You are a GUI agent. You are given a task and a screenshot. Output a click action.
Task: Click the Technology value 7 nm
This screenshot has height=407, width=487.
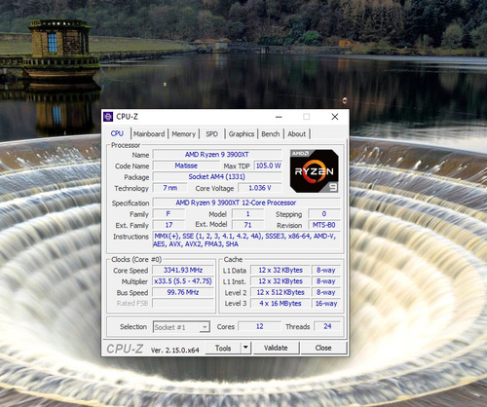coord(170,188)
